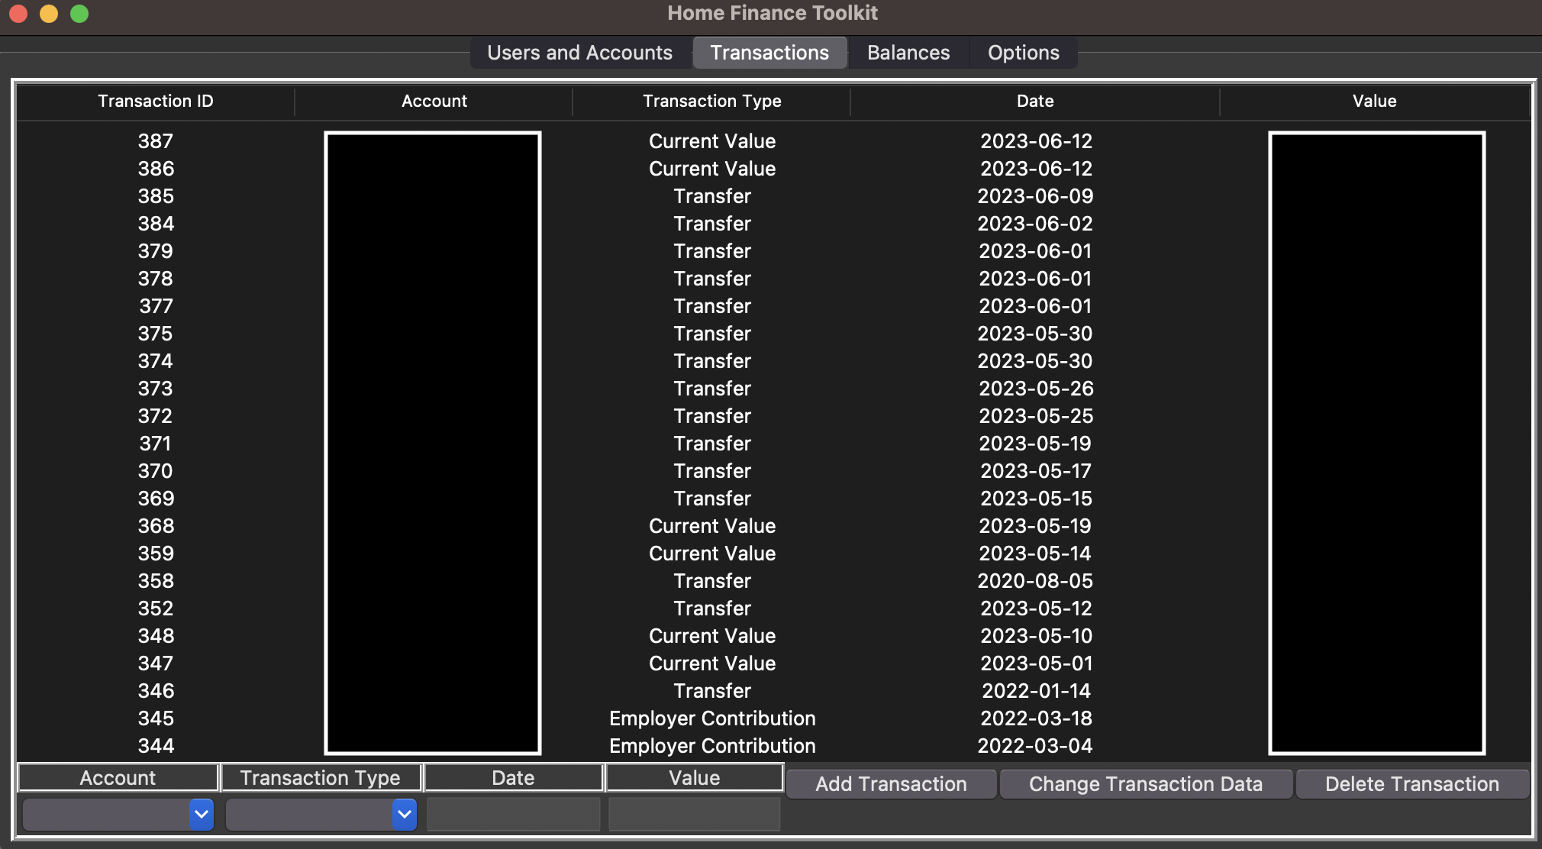Select transaction ID 371 row
Viewport: 1542px width, 849px height.
click(773, 444)
